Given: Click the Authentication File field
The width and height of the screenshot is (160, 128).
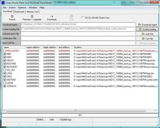Looking at the screenshot, I should pos(78,34).
